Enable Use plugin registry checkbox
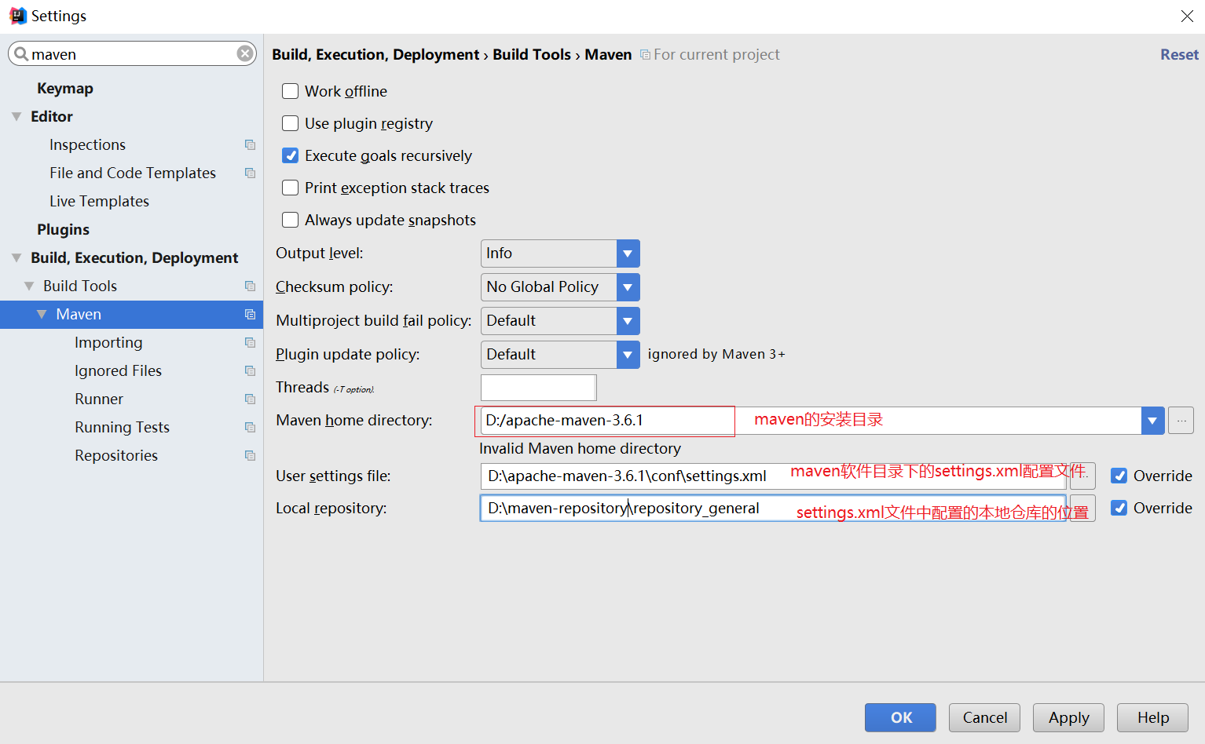 coord(290,123)
